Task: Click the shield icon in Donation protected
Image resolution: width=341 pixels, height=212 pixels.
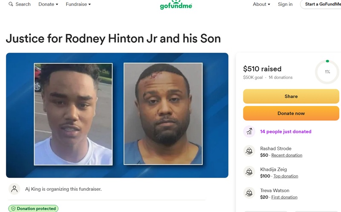Action: (x=13, y=209)
